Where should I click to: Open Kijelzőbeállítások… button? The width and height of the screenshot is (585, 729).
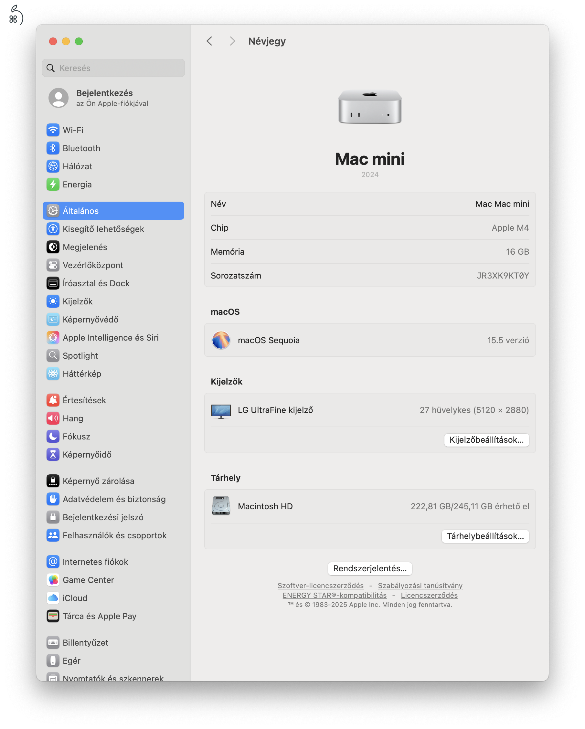click(486, 440)
